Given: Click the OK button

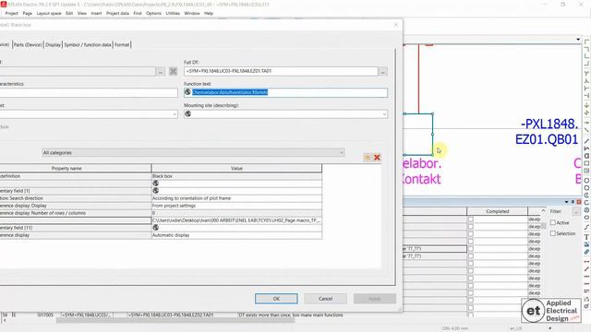Looking at the screenshot, I should [x=276, y=299].
